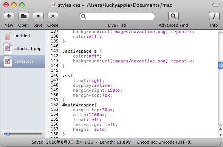The width and height of the screenshot is (223, 147).
Task: Click line number 141 in the gutter
Action: (x=54, y=51)
